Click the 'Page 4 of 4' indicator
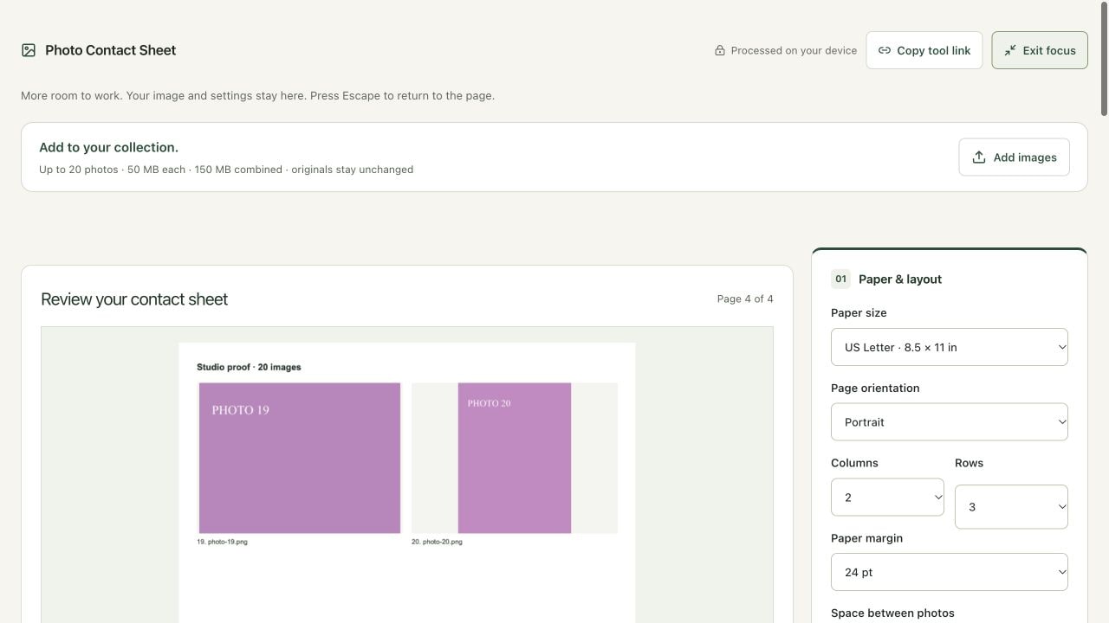 coord(745,299)
